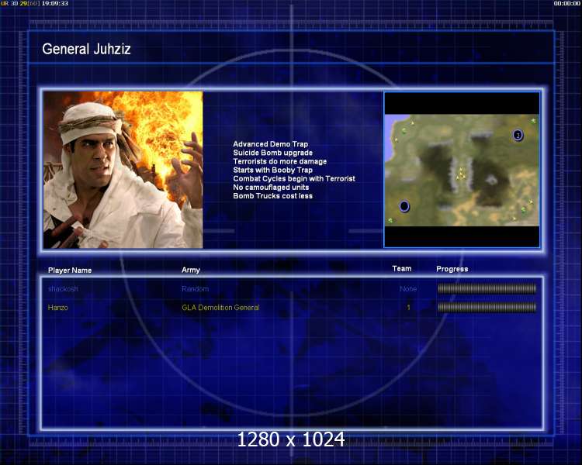Click shackosh's loading progress bar
The image size is (582, 465).
pyautogui.click(x=487, y=288)
